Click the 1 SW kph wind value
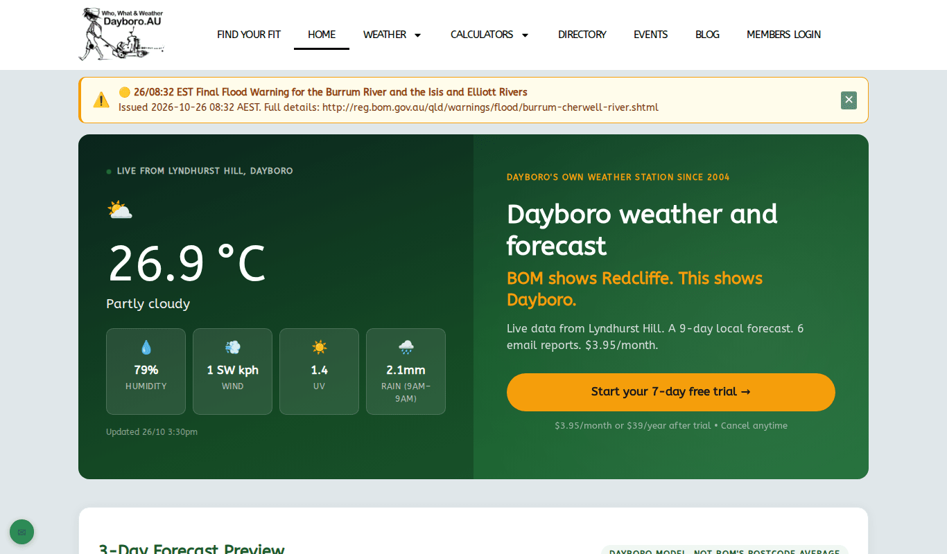The image size is (947, 554). click(x=232, y=370)
